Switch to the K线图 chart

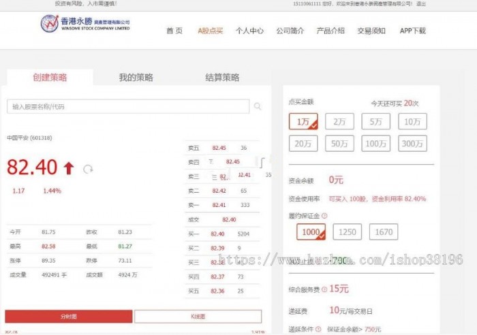[x=197, y=317]
